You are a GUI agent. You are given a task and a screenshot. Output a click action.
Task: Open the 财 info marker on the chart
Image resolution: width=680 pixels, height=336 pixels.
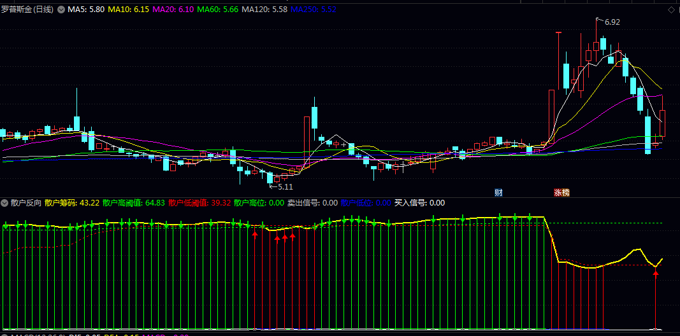point(499,193)
